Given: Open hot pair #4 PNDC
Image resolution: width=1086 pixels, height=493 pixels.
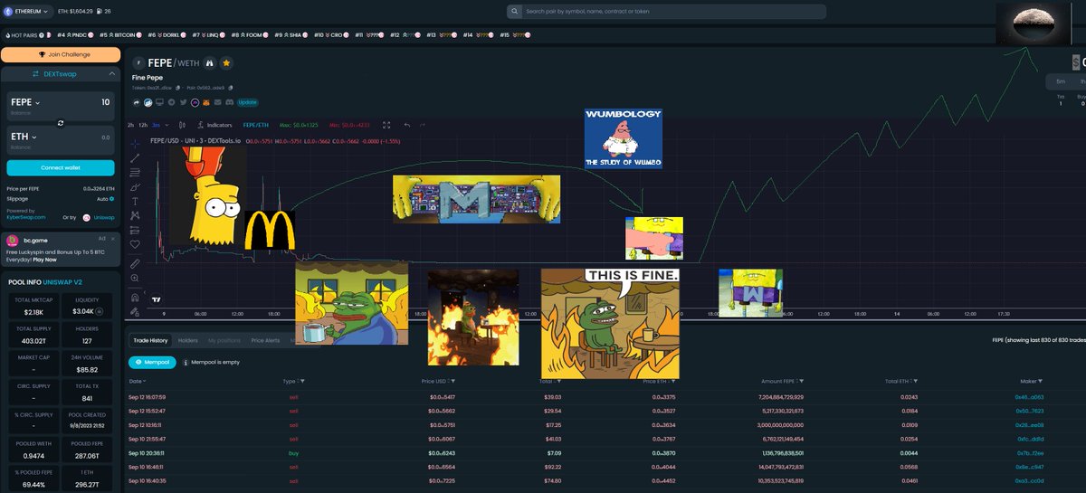Looking at the screenshot, I should (x=75, y=34).
